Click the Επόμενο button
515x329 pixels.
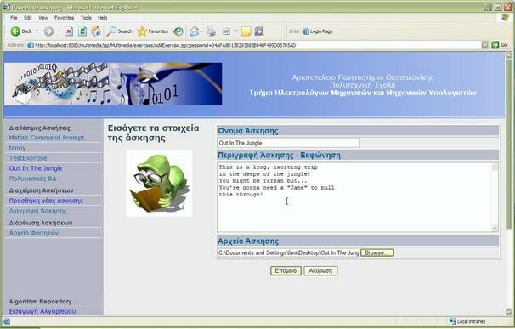(x=286, y=271)
